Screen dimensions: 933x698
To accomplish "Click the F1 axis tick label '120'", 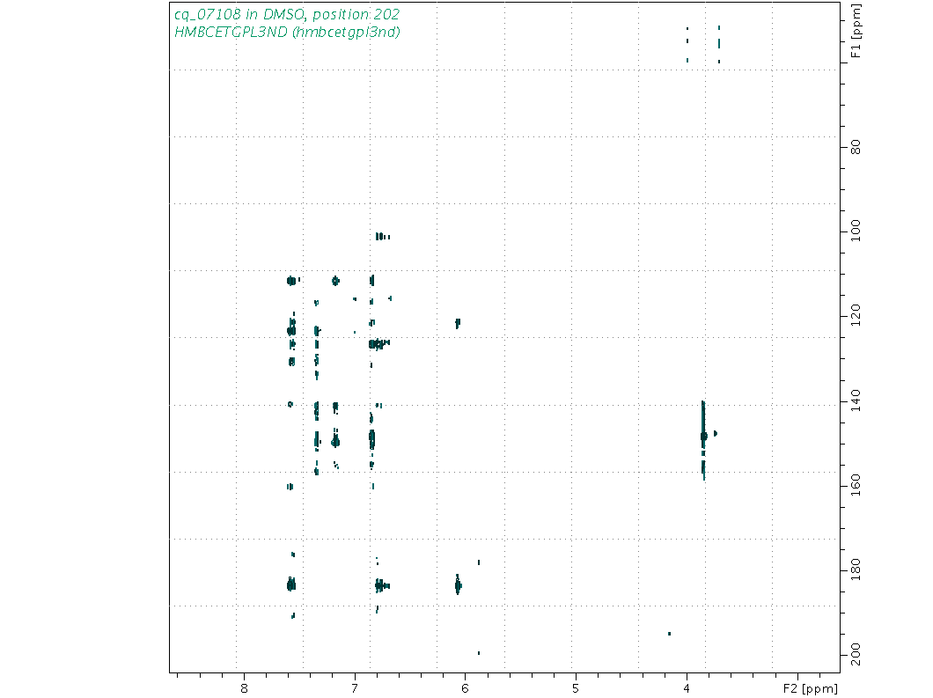I will [856, 315].
